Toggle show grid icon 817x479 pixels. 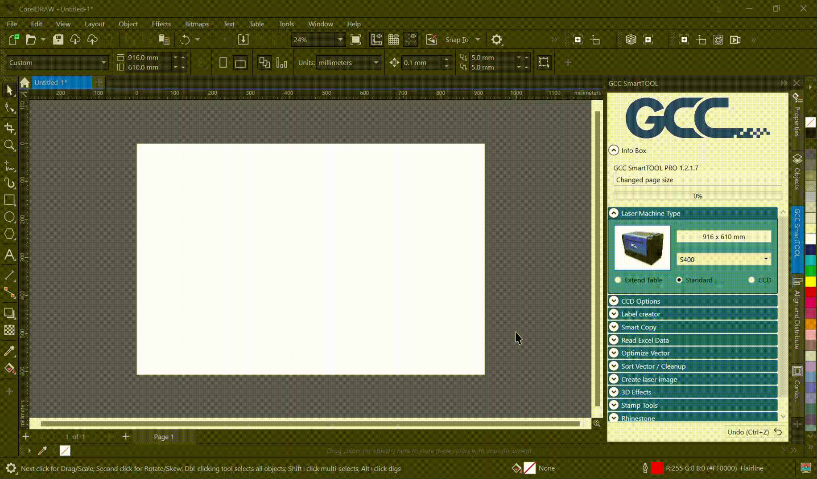coord(393,40)
